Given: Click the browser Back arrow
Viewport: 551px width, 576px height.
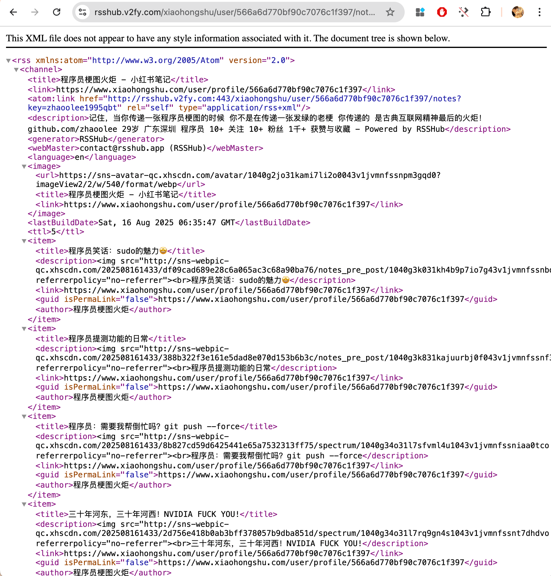Looking at the screenshot, I should (x=13, y=12).
